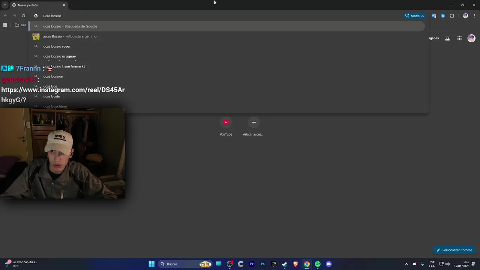Choose suggestion 'lucas bossio uruguay'
This screenshot has height=270, width=480.
point(227,56)
